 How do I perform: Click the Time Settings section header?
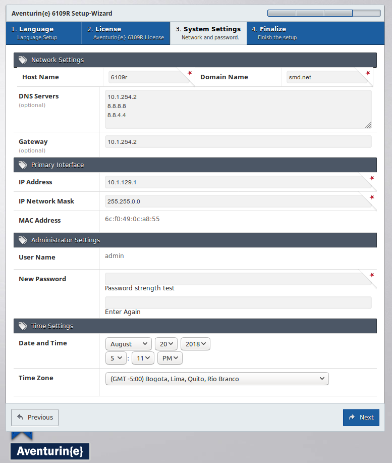[195, 326]
